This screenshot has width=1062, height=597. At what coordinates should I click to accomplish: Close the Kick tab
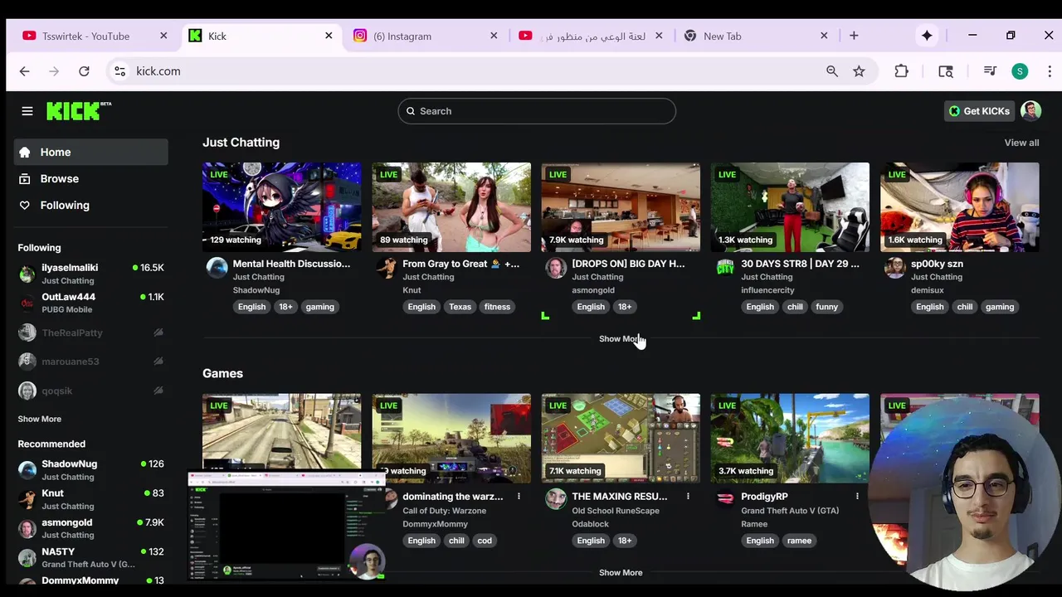329,36
